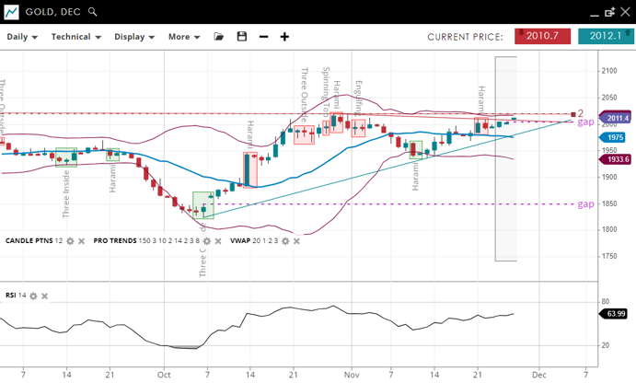636x383 pixels.
Task: Click the red 2010.7 bid price button
Action: pyautogui.click(x=543, y=36)
